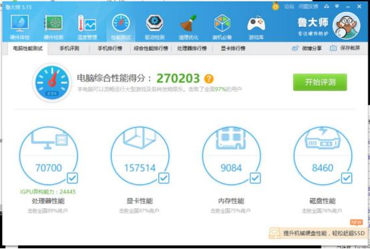Screen dimensions: 370x249
Task: Click the graphics score 157514
Action: pyautogui.click(x=140, y=168)
